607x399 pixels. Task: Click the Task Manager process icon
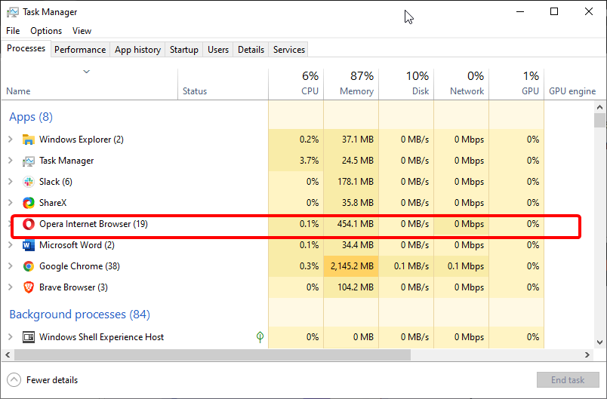(28, 161)
